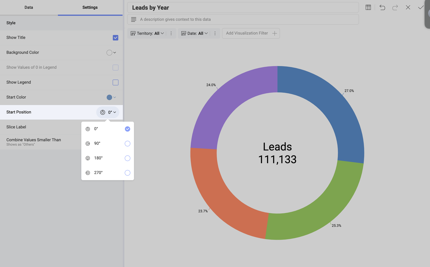
Task: Select the Settings tab
Action: (90, 7)
